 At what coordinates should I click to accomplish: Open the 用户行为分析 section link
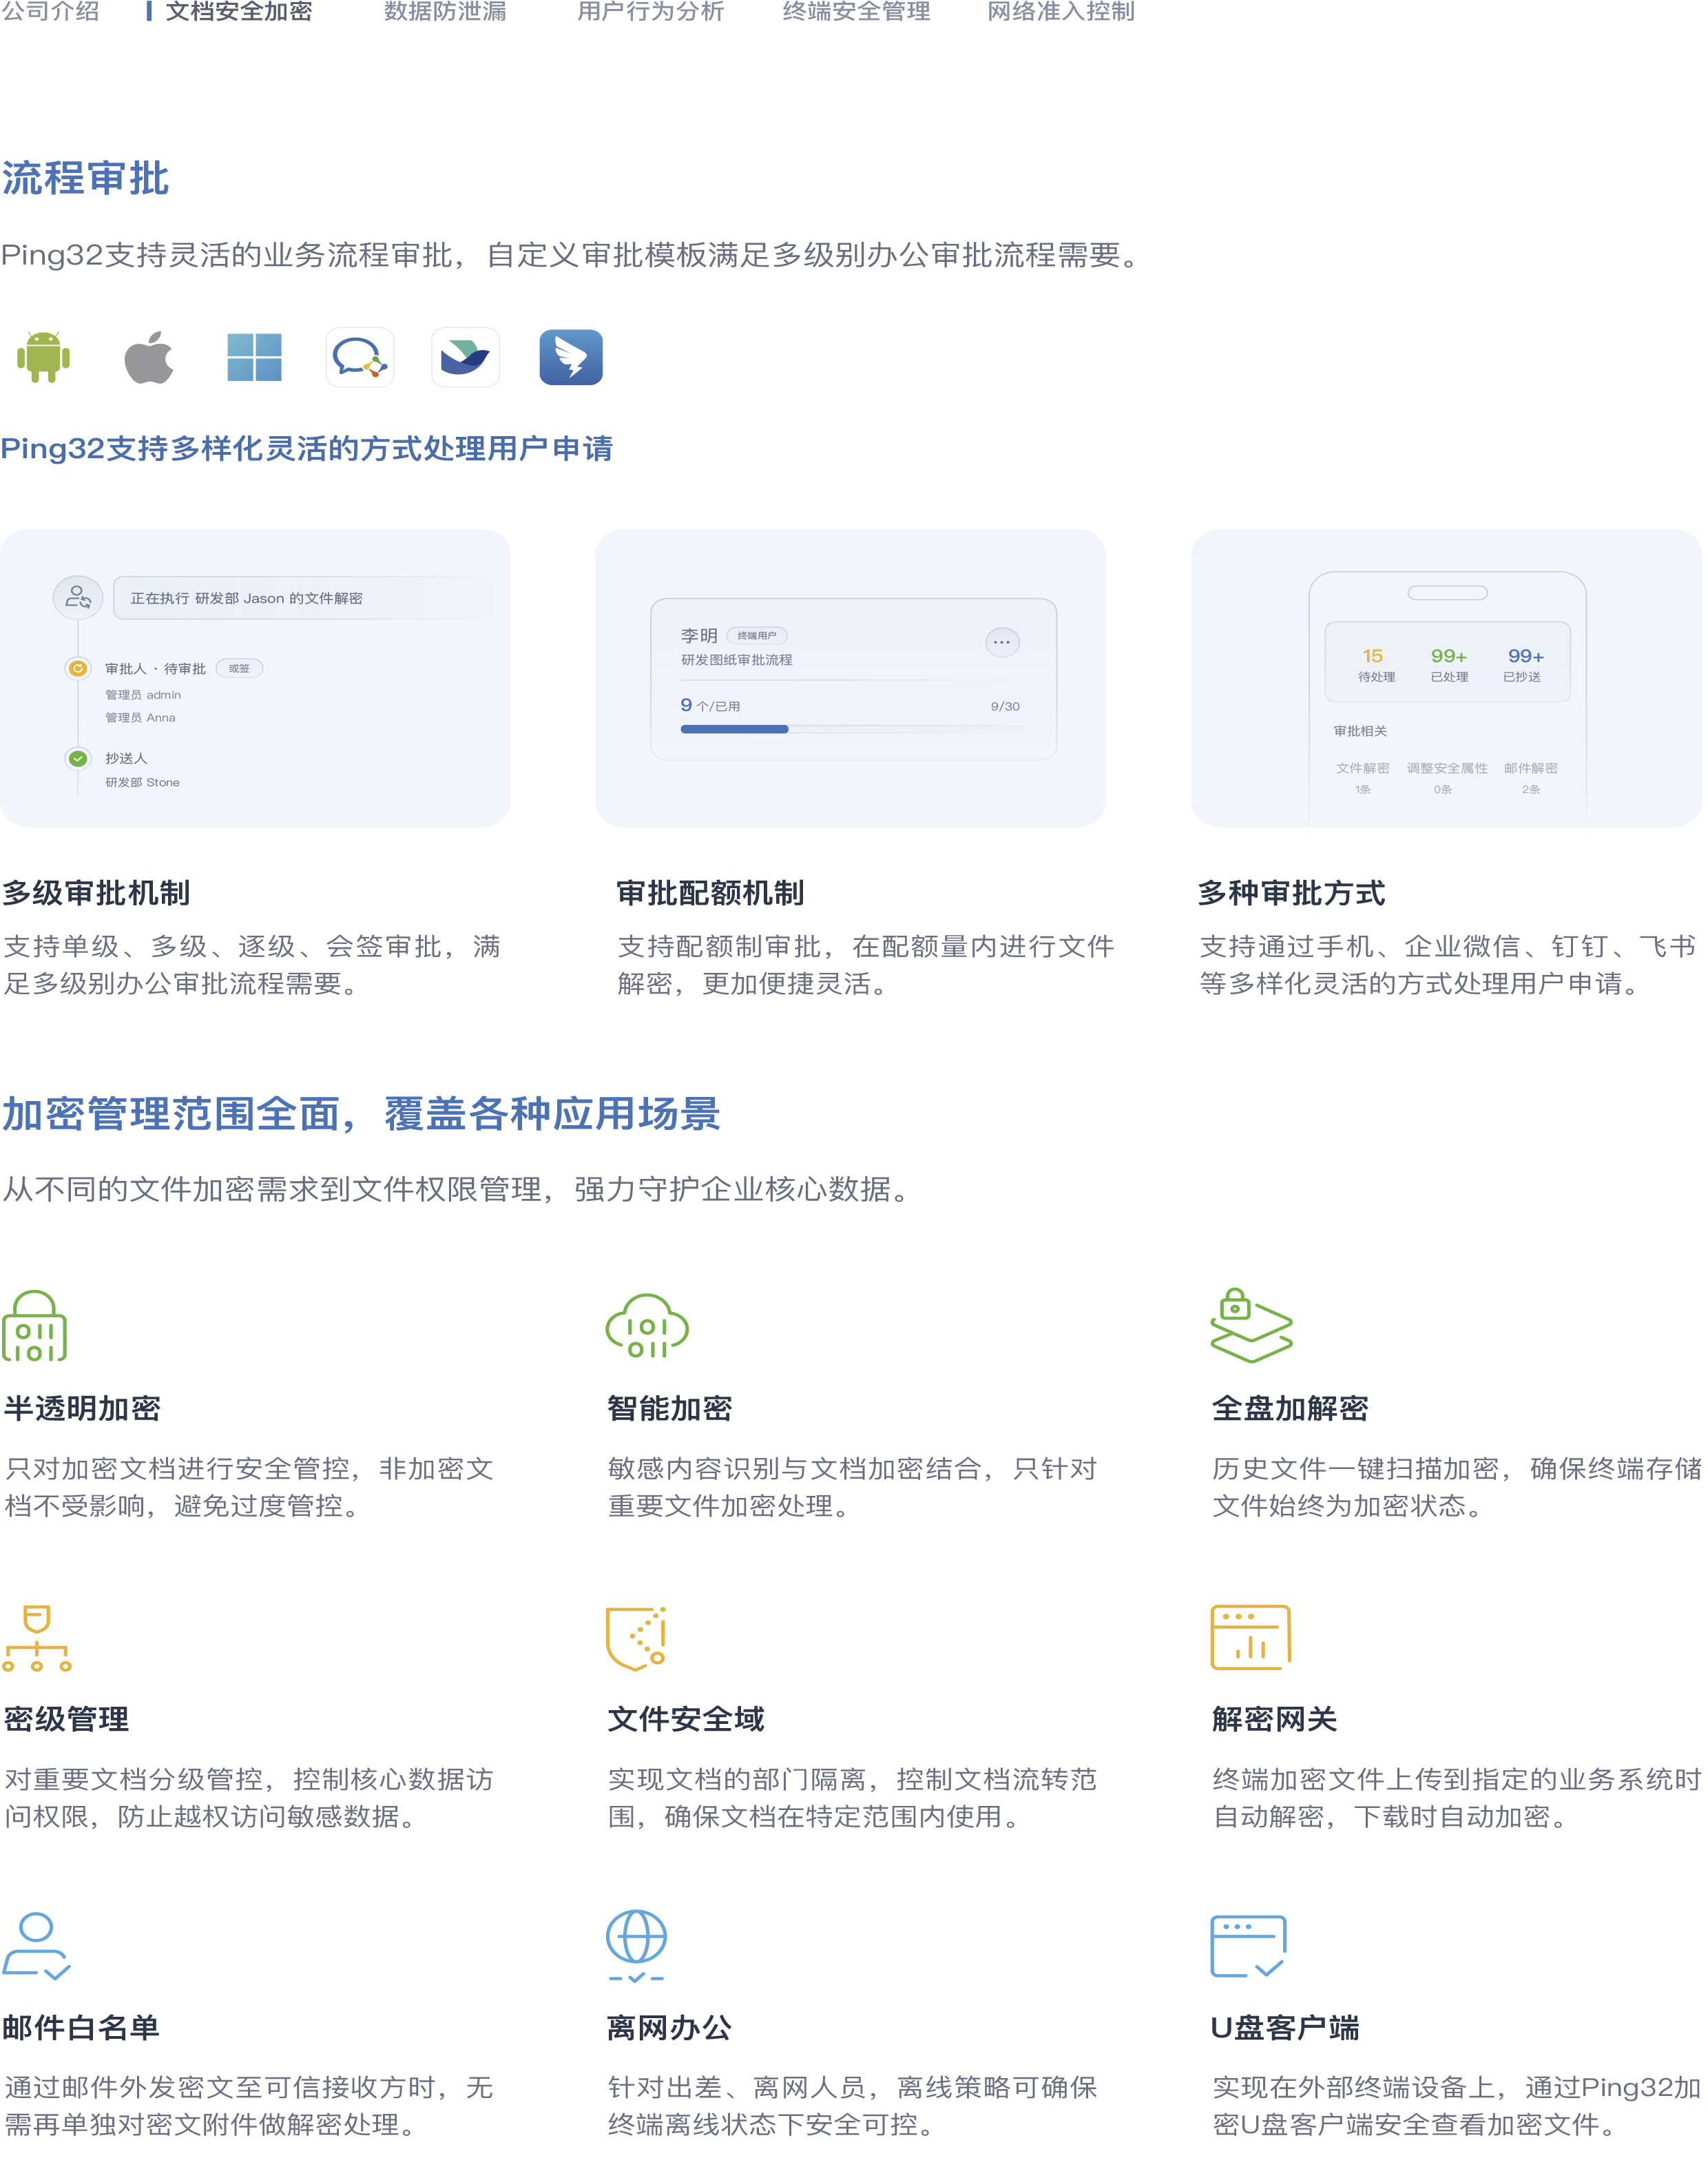tap(650, 13)
